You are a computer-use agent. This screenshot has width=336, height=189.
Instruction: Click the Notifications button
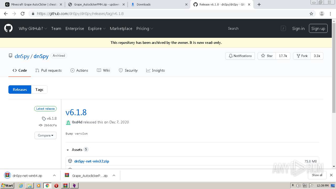coord(240,56)
